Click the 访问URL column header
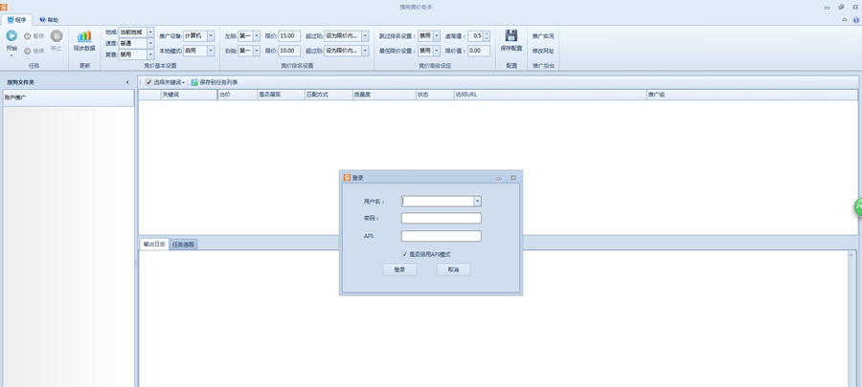 551,95
